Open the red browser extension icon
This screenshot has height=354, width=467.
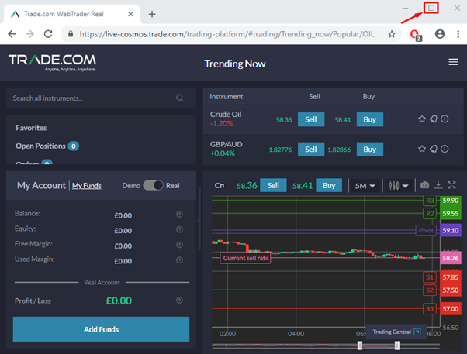coord(416,35)
